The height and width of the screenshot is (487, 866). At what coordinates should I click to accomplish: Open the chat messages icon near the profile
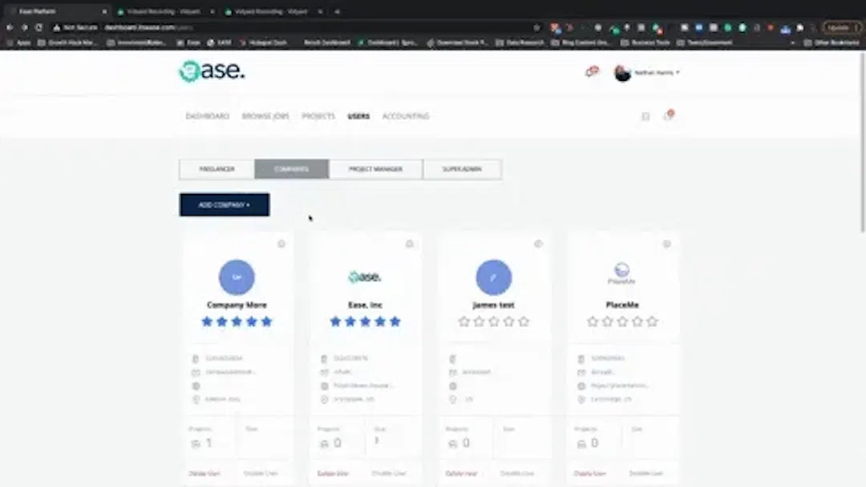(x=592, y=72)
